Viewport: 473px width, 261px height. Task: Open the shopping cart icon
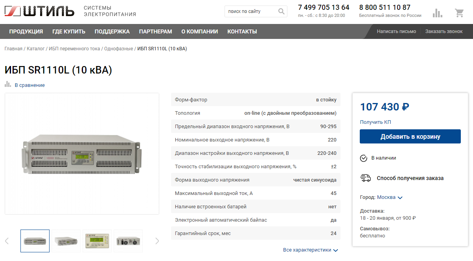coord(459,13)
